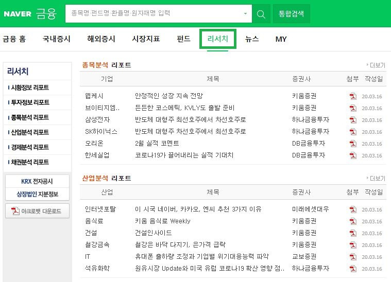Open the 국내증시 tab
The width and height of the screenshot is (391, 282).
tap(57, 39)
